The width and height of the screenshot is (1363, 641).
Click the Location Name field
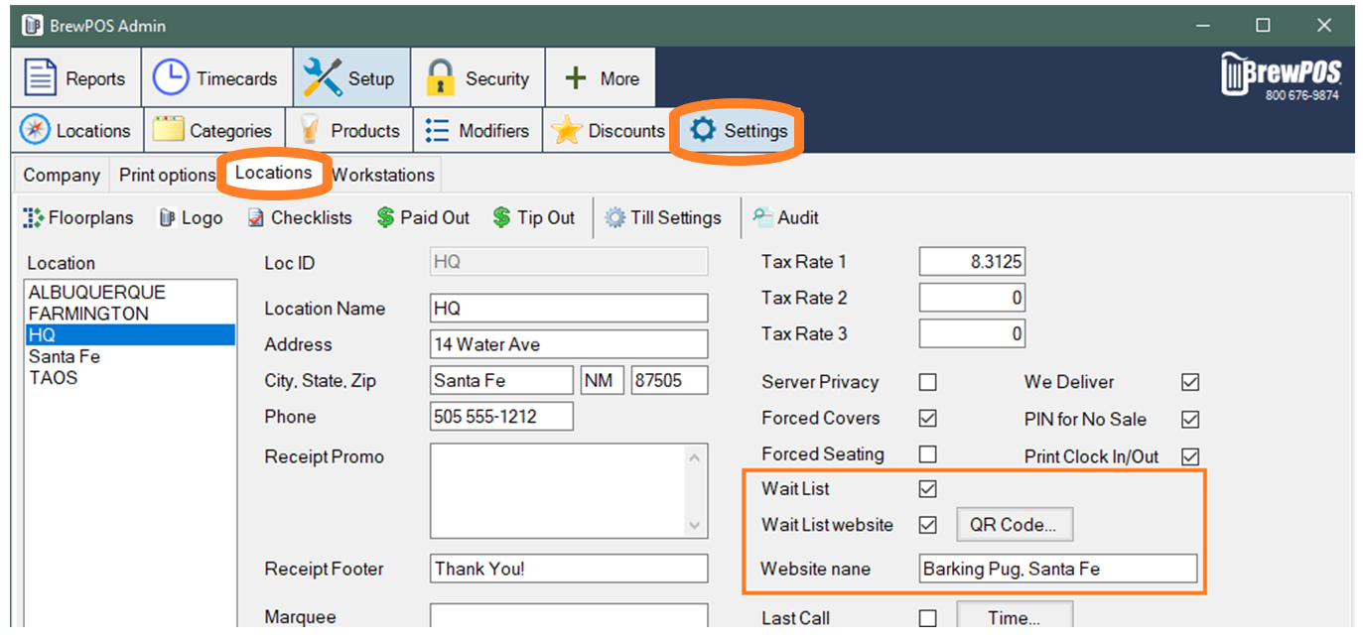tap(569, 309)
